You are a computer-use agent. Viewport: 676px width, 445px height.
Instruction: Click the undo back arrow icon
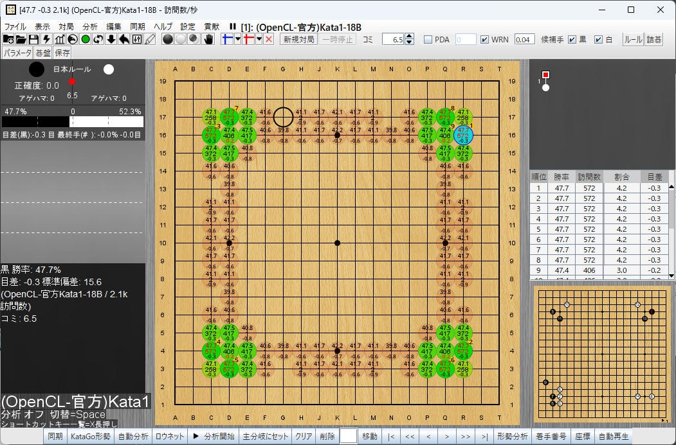(124, 40)
